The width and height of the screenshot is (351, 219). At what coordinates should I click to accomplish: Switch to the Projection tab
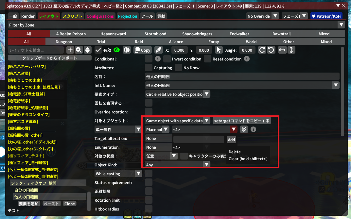128,16
